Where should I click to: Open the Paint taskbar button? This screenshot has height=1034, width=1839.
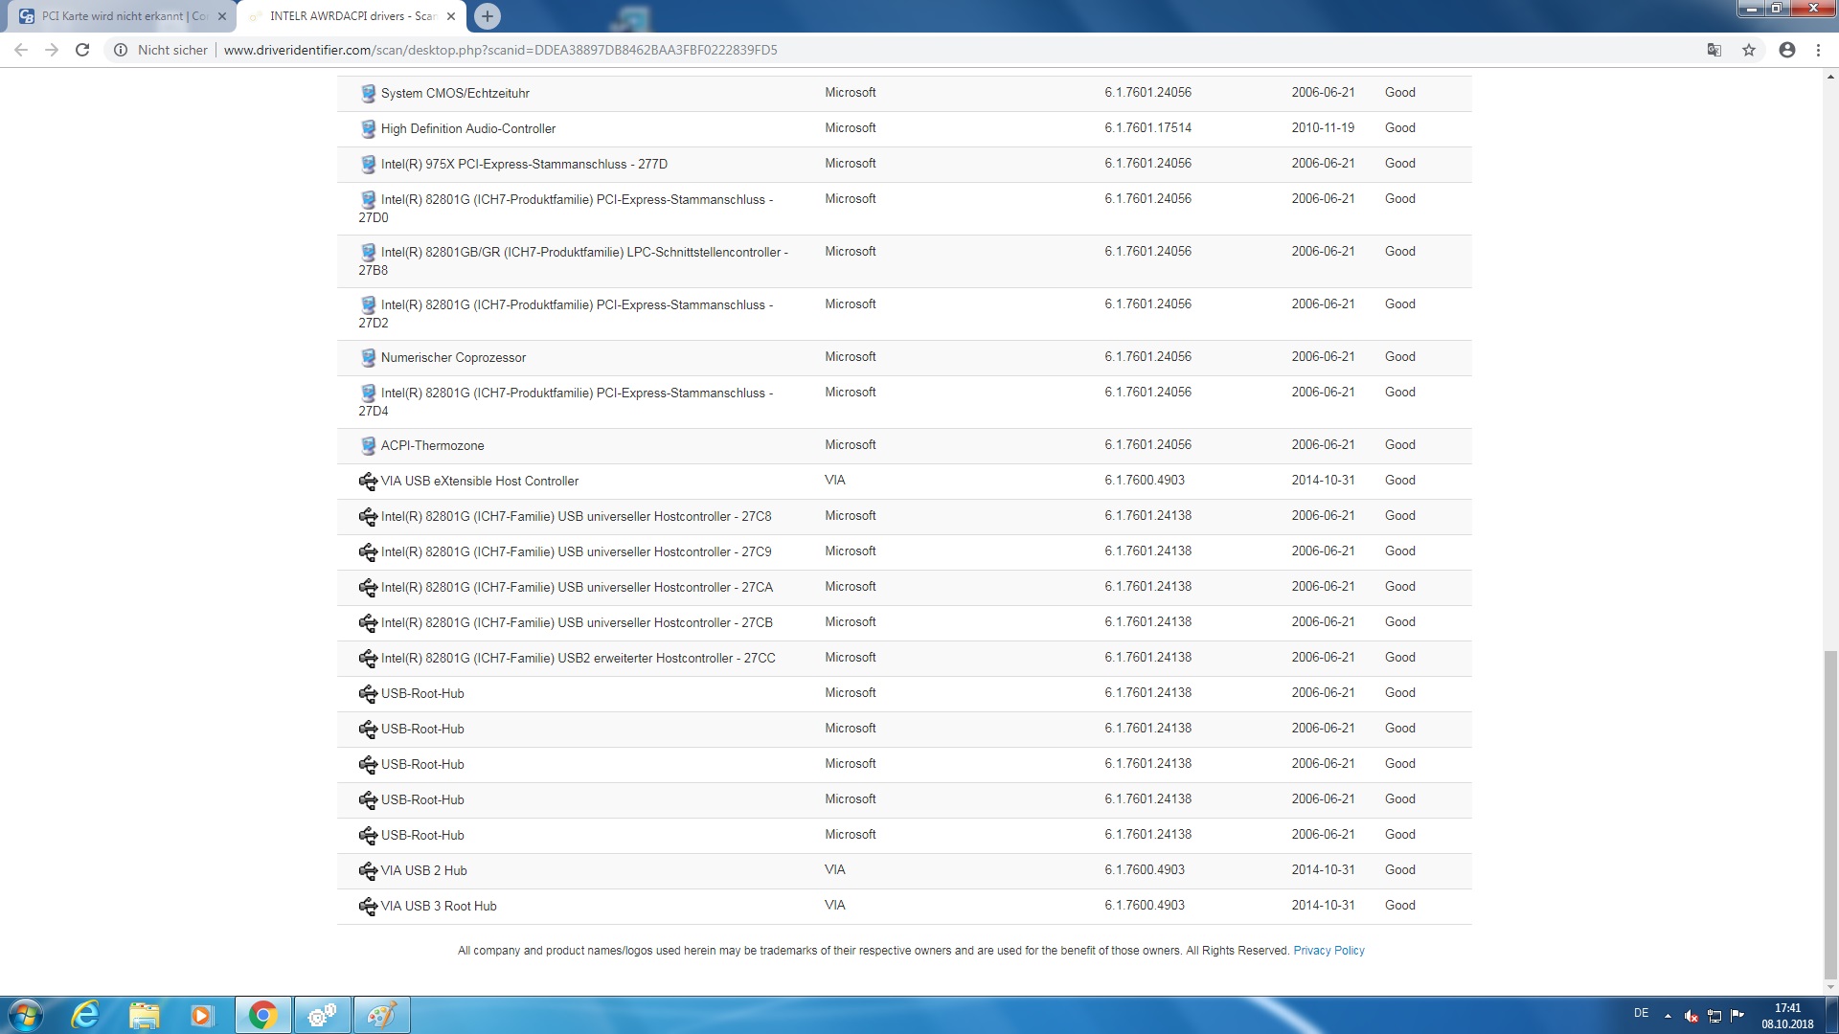pos(381,1015)
